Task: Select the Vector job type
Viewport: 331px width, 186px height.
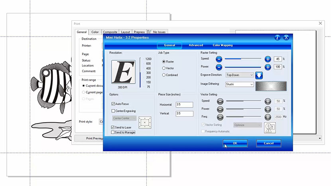Action: point(164,68)
